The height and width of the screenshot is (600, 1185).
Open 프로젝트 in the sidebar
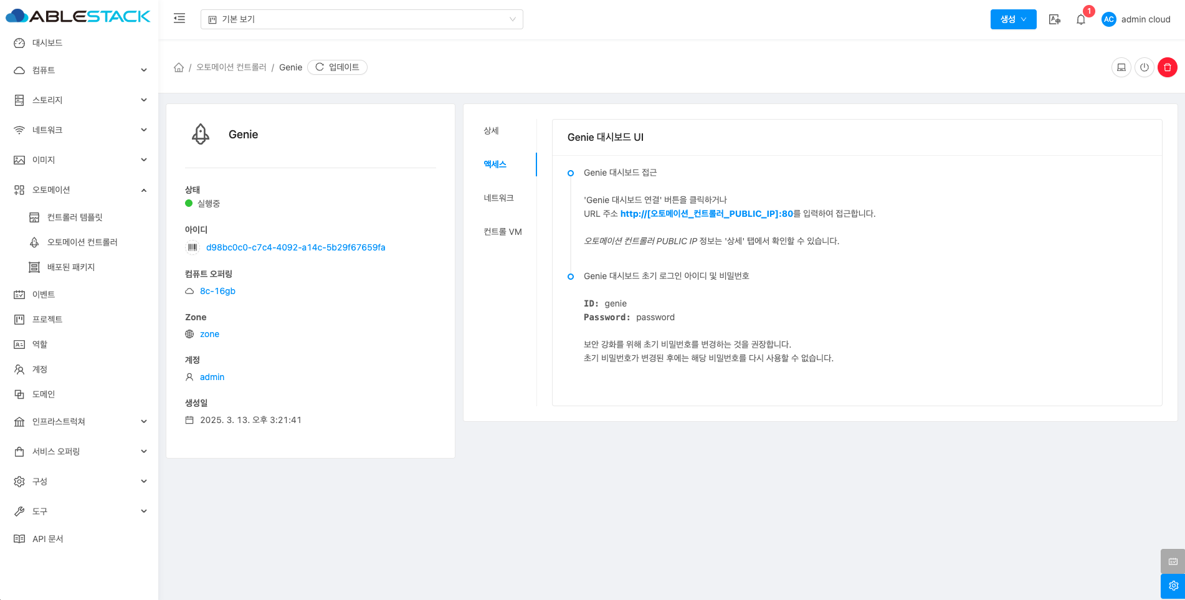click(x=79, y=320)
